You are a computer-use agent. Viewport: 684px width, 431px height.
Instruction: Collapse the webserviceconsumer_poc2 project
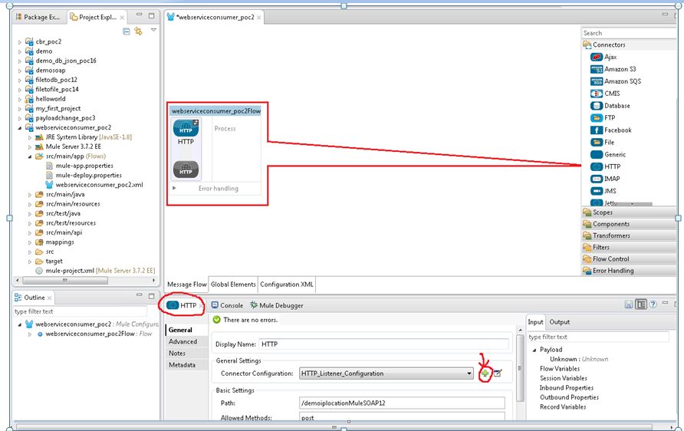20,128
